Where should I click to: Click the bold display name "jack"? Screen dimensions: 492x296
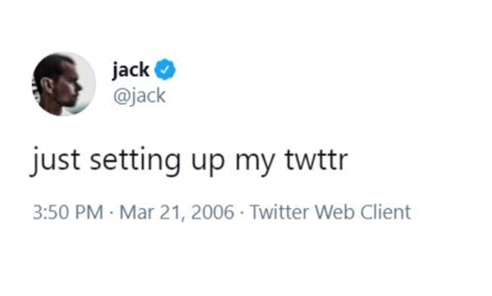[x=130, y=71]
